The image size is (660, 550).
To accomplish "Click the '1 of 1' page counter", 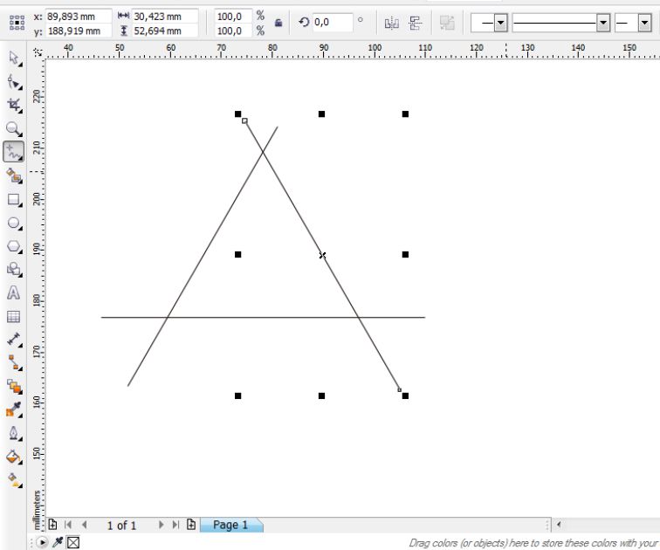I will pyautogui.click(x=121, y=526).
